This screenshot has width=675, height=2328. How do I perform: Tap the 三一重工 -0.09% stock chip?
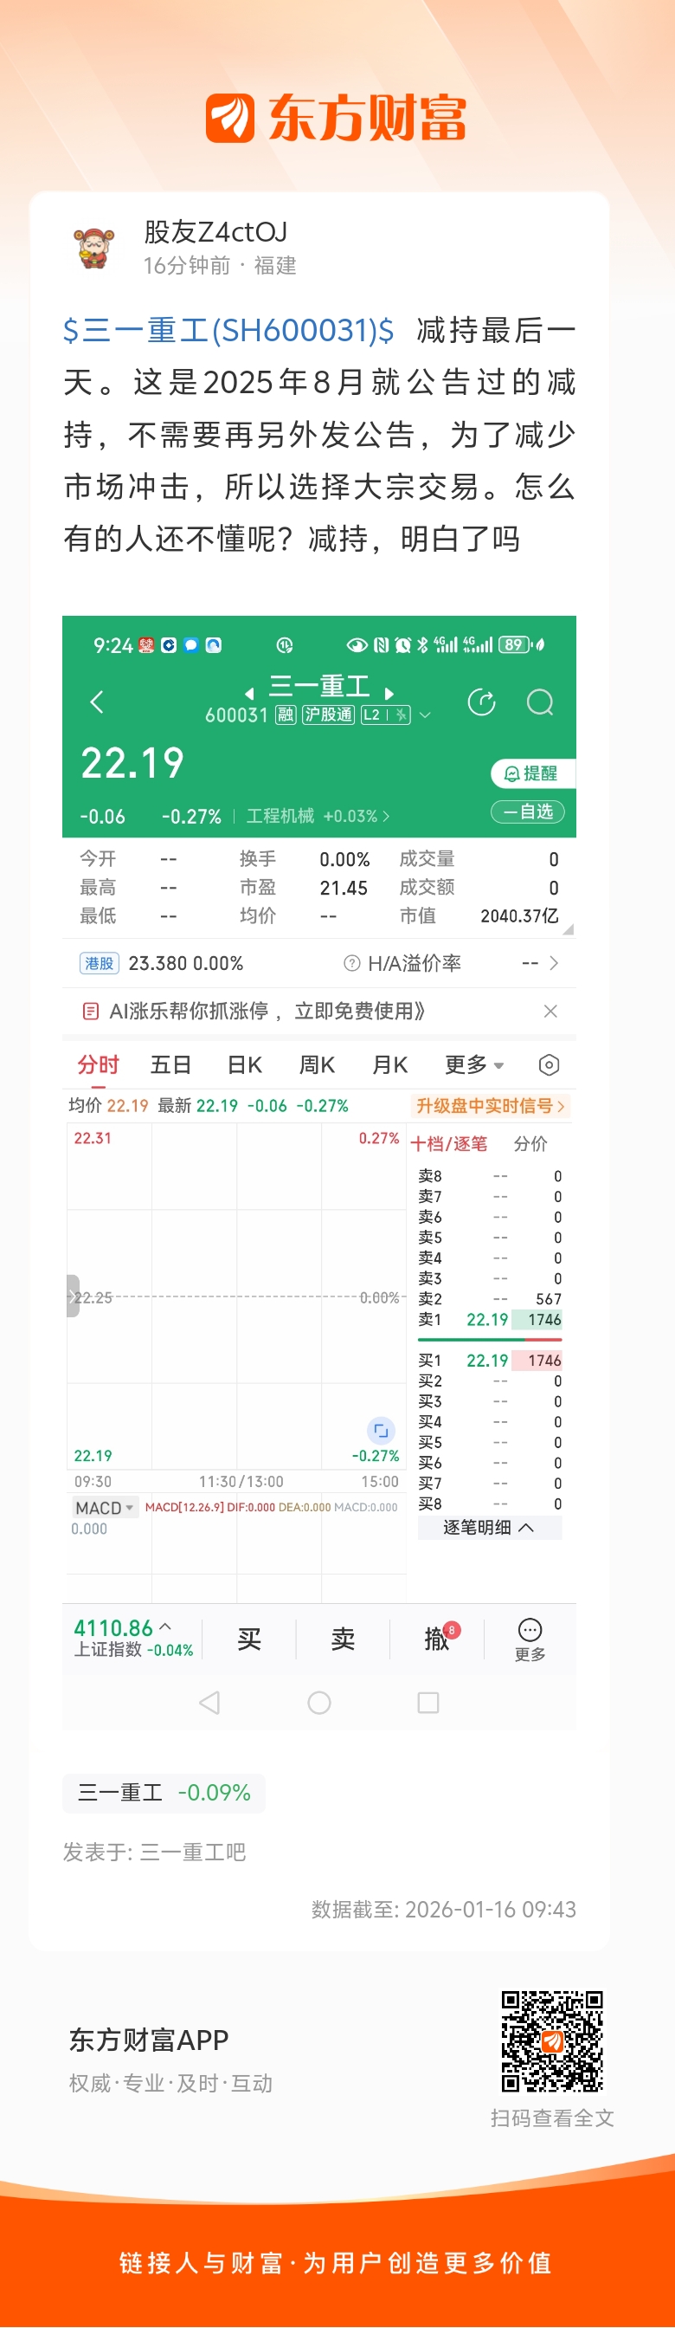point(164,1793)
